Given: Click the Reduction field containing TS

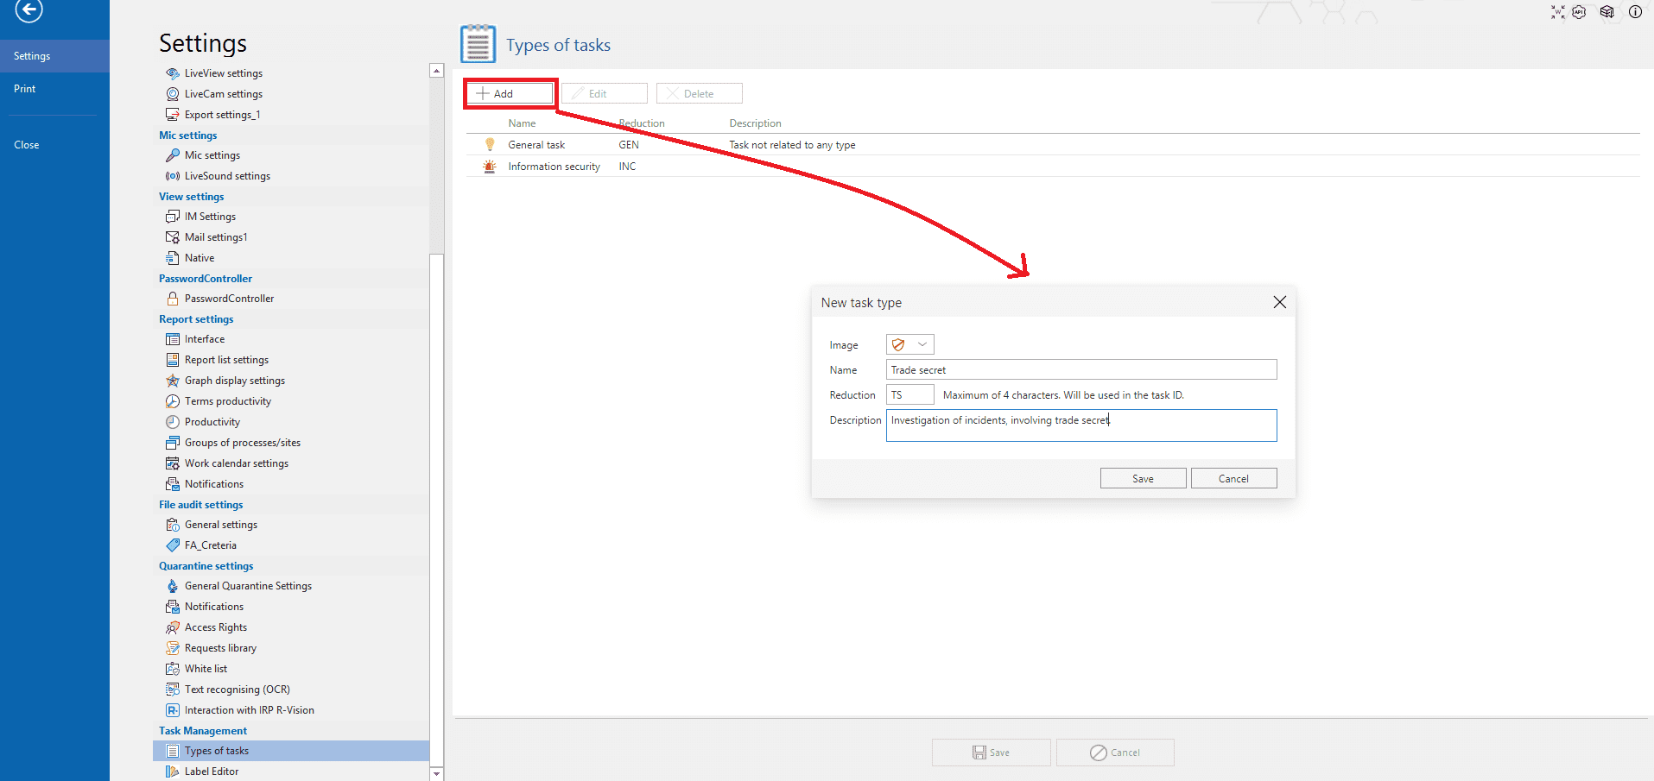Looking at the screenshot, I should click(x=910, y=394).
